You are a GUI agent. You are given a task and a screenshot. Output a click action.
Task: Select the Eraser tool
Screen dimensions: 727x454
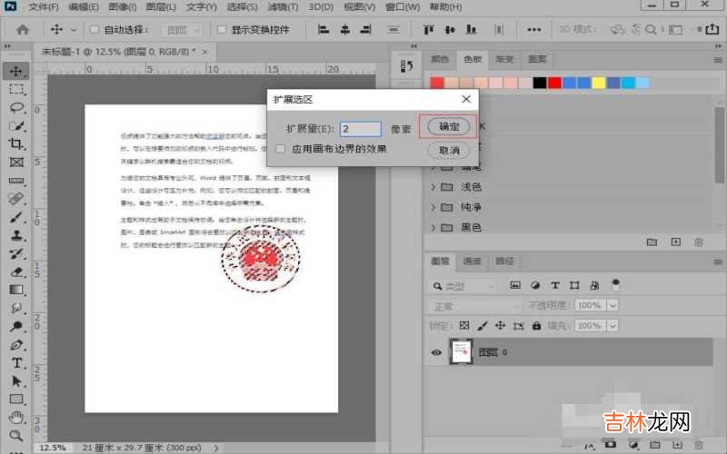pyautogui.click(x=16, y=271)
